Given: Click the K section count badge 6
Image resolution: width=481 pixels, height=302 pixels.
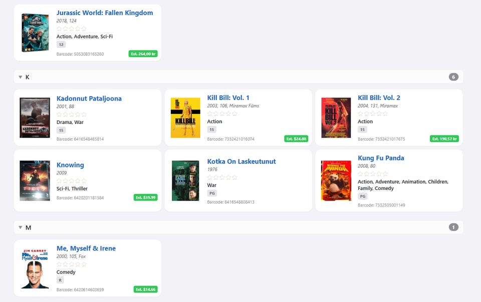Looking at the screenshot, I should pos(453,77).
